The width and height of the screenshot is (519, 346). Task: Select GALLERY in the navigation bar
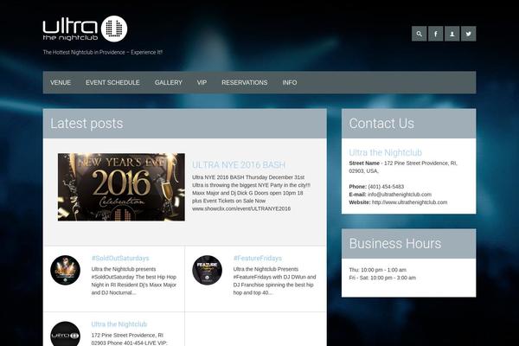[169, 82]
